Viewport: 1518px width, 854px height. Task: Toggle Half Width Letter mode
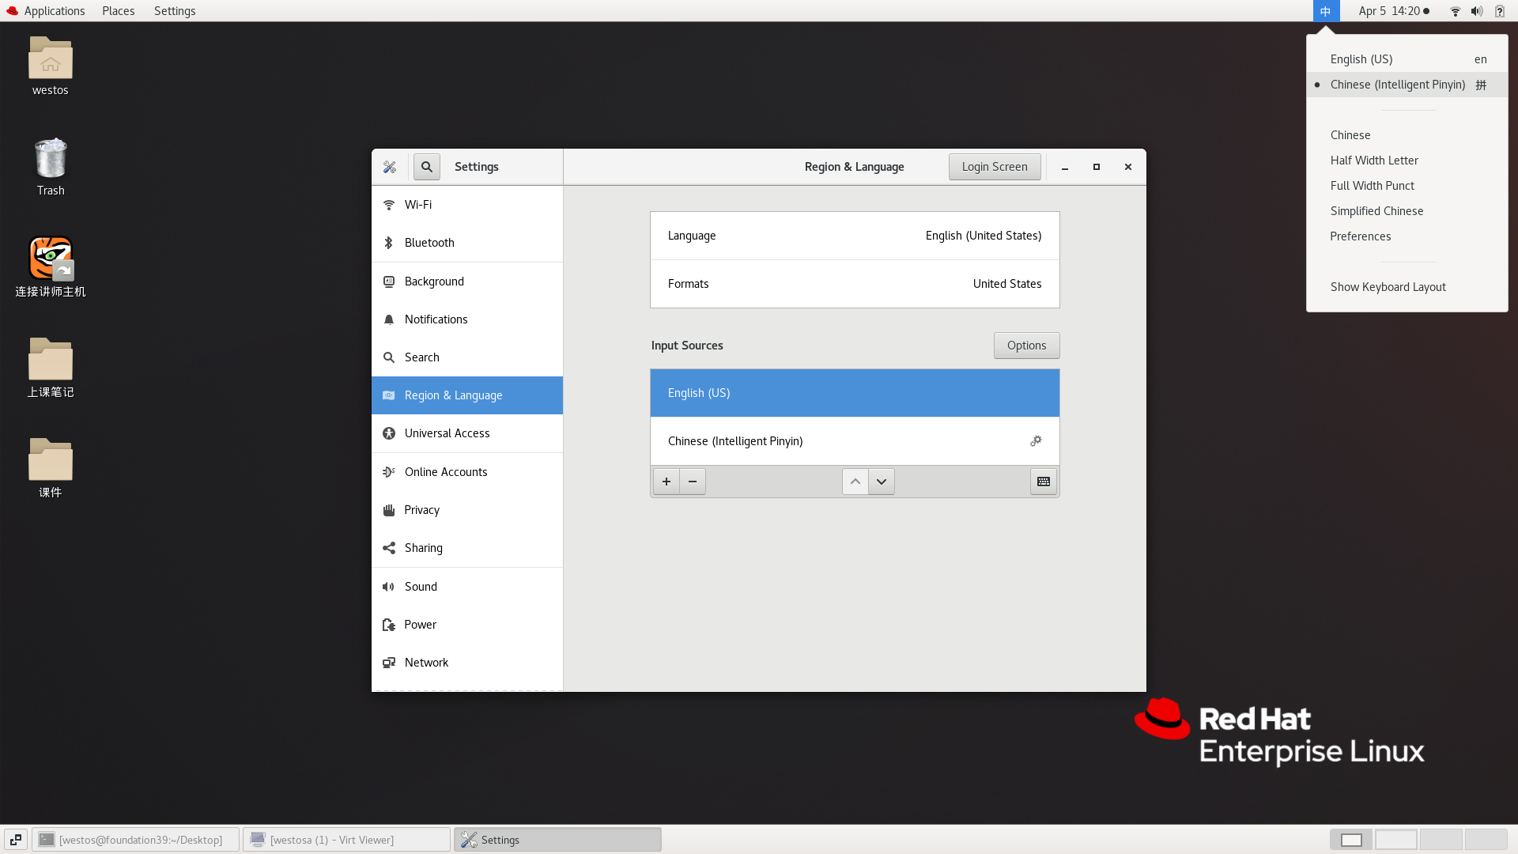click(1373, 160)
